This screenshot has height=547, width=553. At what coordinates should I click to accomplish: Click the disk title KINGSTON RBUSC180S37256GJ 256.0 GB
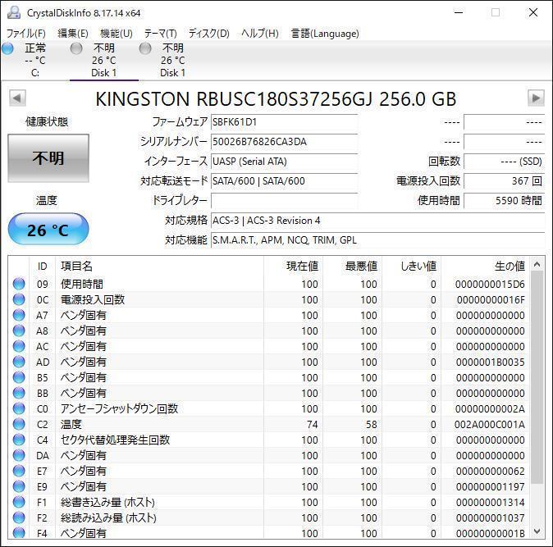pos(276,98)
